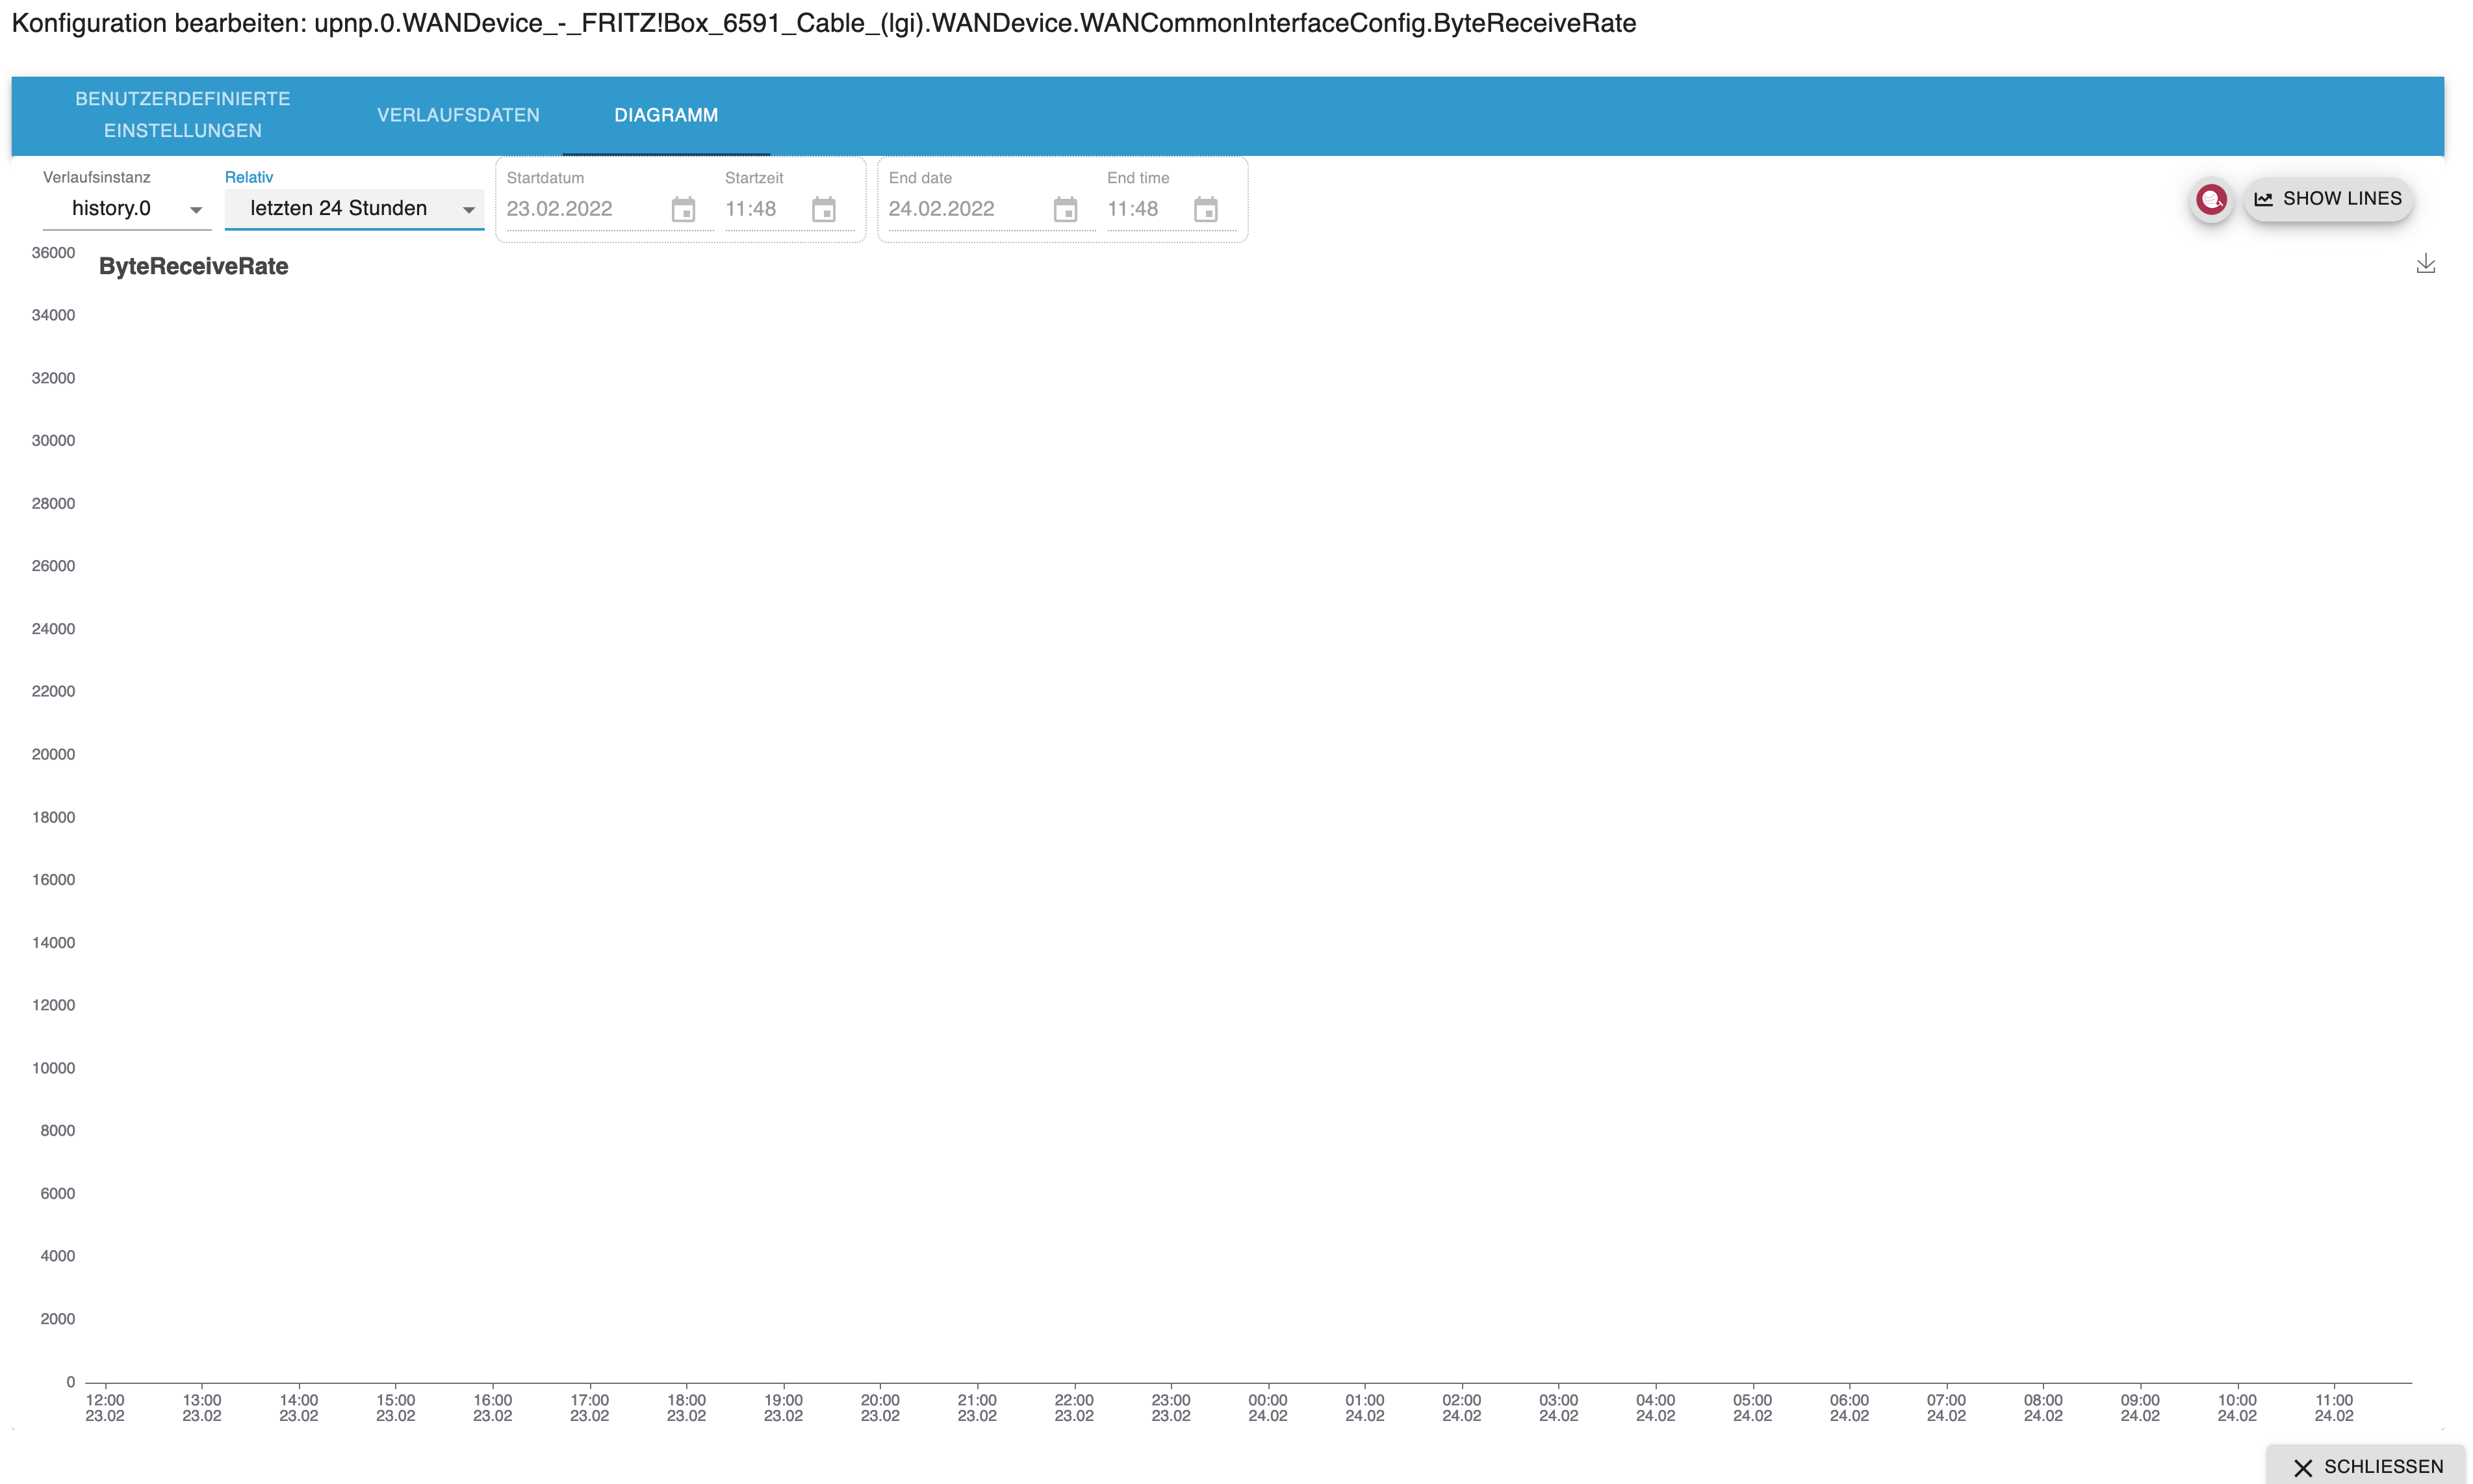Open the Startzeit time picker icon
The height and width of the screenshot is (1484, 2473).
(x=823, y=209)
